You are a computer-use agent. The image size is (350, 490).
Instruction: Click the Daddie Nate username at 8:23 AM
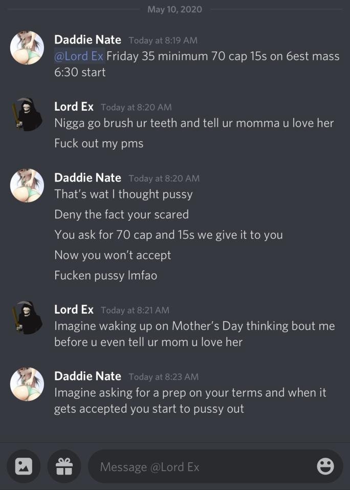[87, 376]
